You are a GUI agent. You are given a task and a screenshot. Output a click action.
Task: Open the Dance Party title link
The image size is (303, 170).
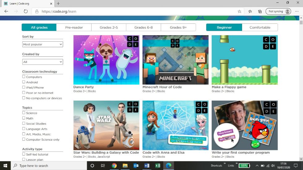(x=83, y=87)
